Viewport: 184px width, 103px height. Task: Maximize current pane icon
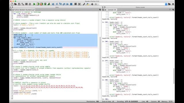tap(76, 4)
